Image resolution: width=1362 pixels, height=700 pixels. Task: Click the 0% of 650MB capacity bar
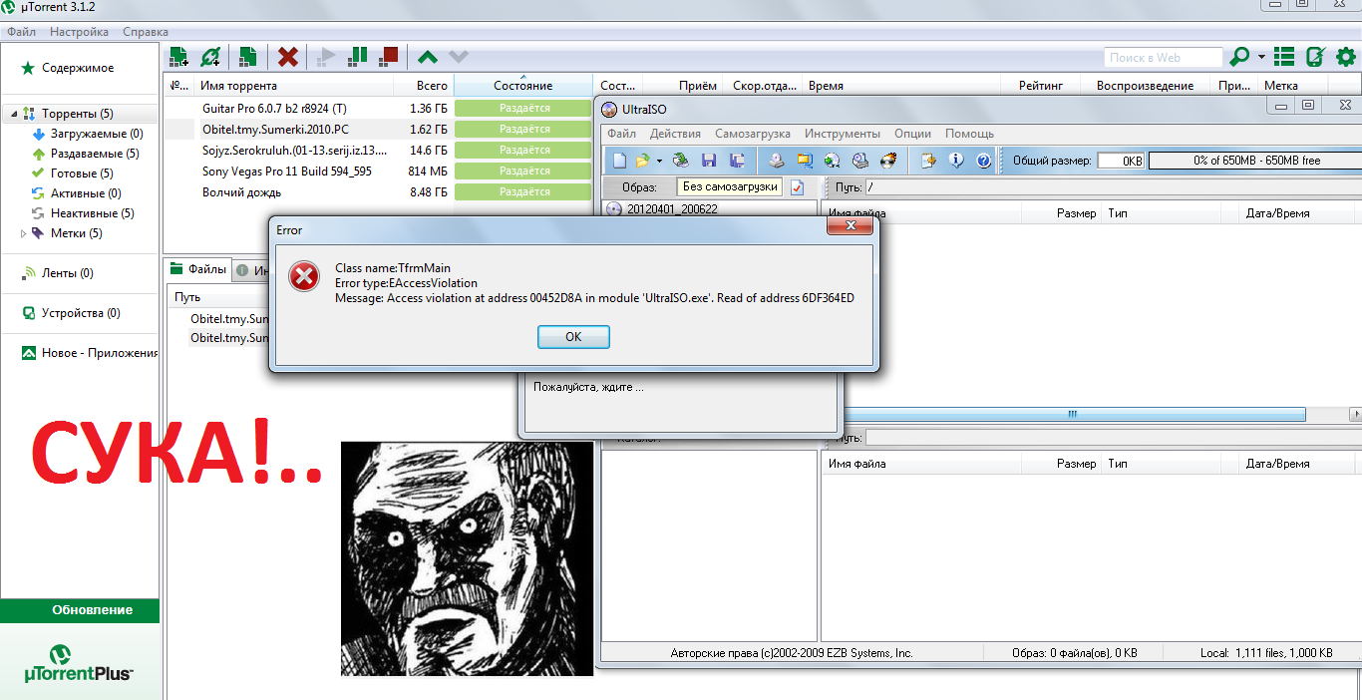(1255, 161)
